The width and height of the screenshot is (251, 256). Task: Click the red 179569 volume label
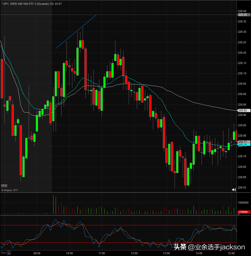(x=243, y=212)
